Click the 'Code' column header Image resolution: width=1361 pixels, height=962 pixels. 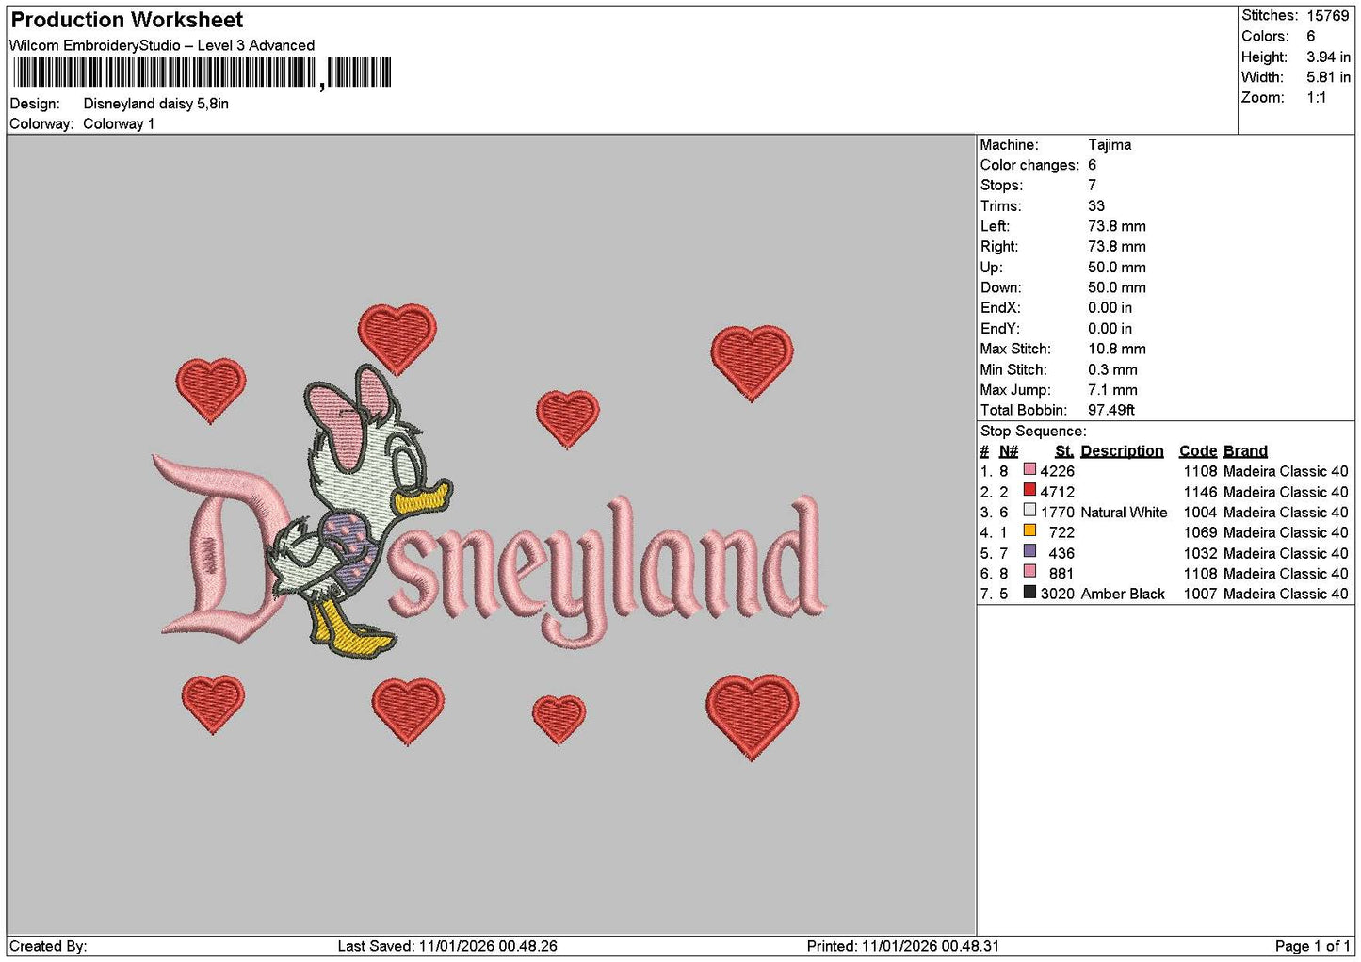click(1198, 451)
